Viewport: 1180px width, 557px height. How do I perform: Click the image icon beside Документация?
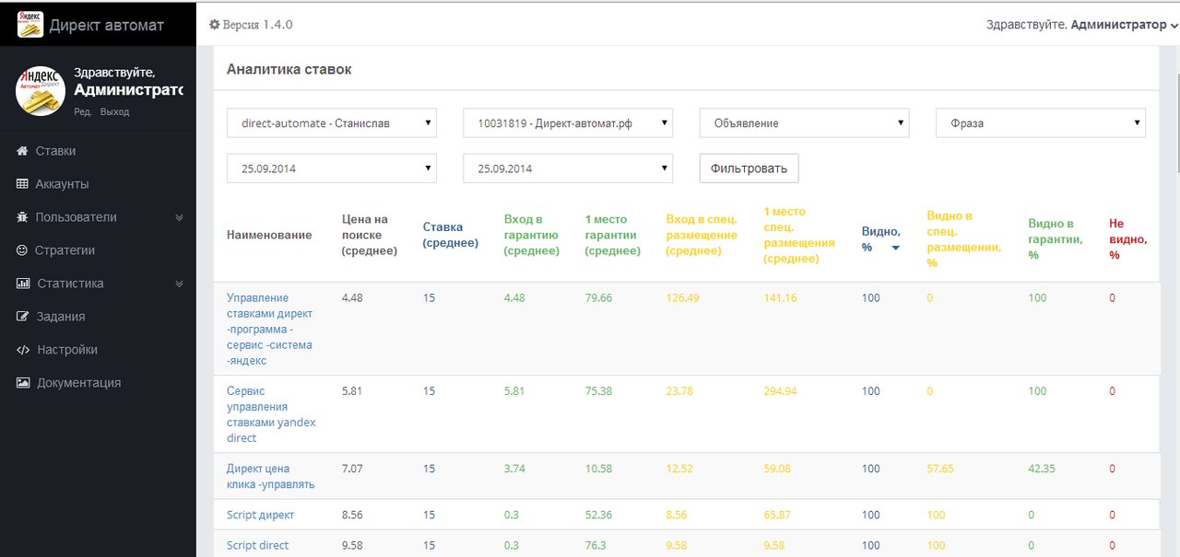coord(23,383)
